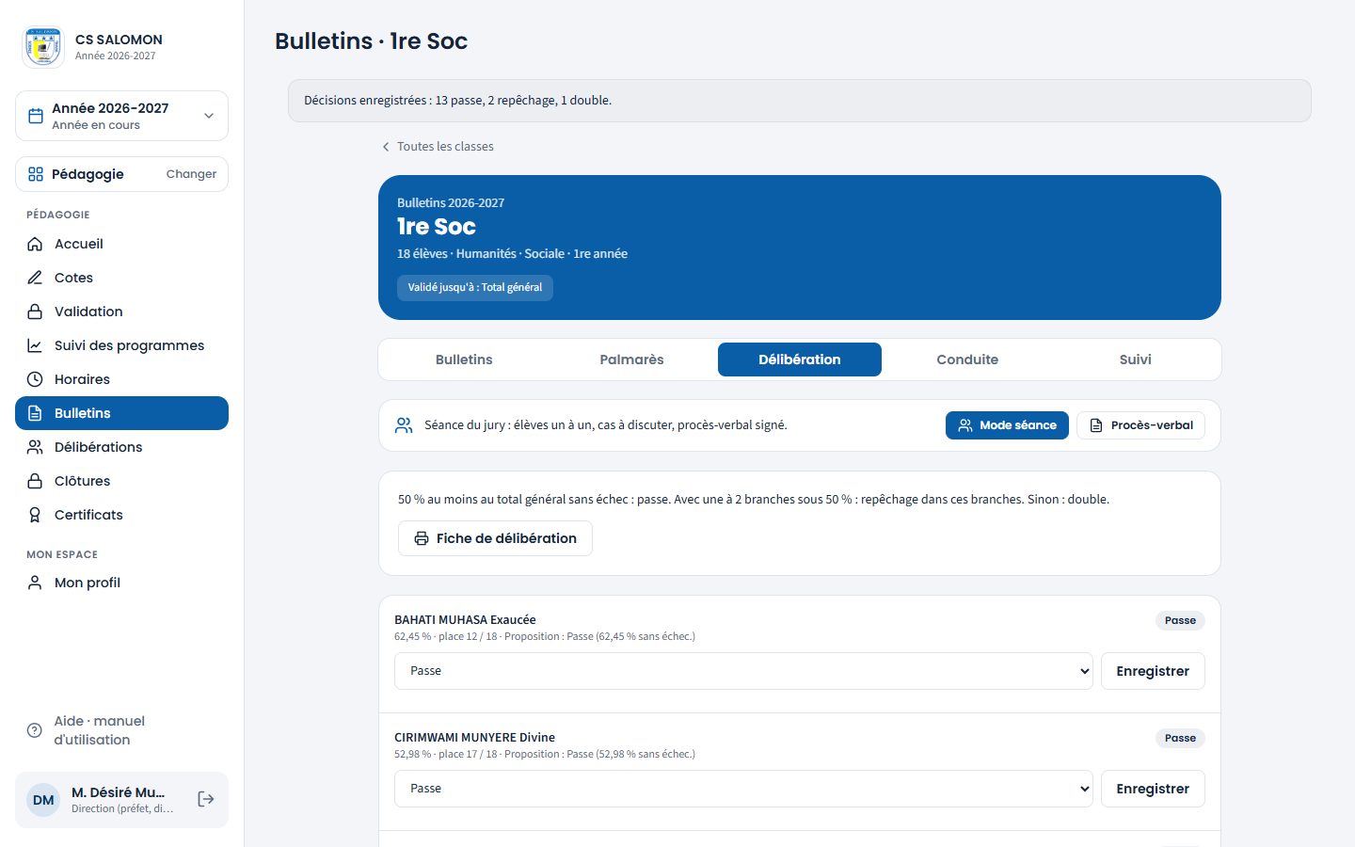Click '18 élèves · Humanités · Sociale' subtitle
Viewport: 1355px width, 847px height.
point(512,253)
